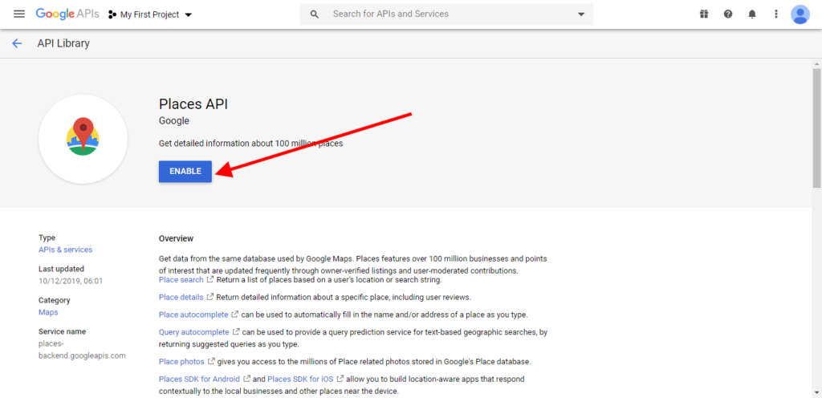822x398 pixels.
Task: Open the gift free trial icon
Action: pyautogui.click(x=703, y=14)
